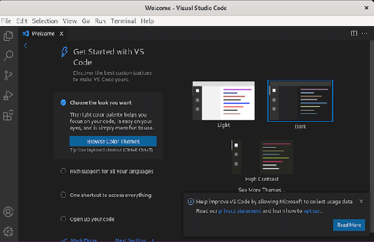Open the privacy statement link
Viewport: 374px width, 242px height.
pos(240,211)
